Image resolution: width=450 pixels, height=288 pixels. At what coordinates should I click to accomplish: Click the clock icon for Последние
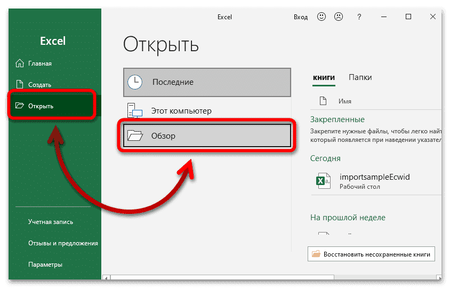(x=135, y=82)
